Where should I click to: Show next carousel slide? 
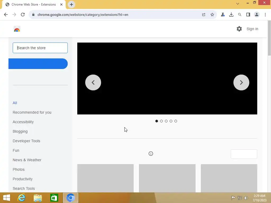click(x=241, y=82)
